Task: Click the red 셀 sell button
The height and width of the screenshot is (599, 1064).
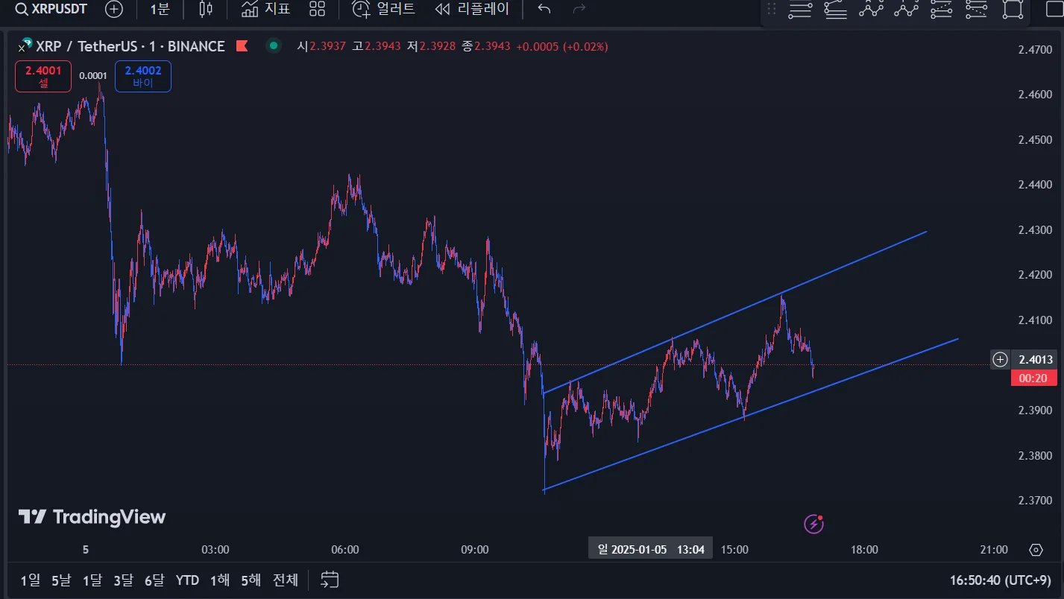Action: point(43,76)
